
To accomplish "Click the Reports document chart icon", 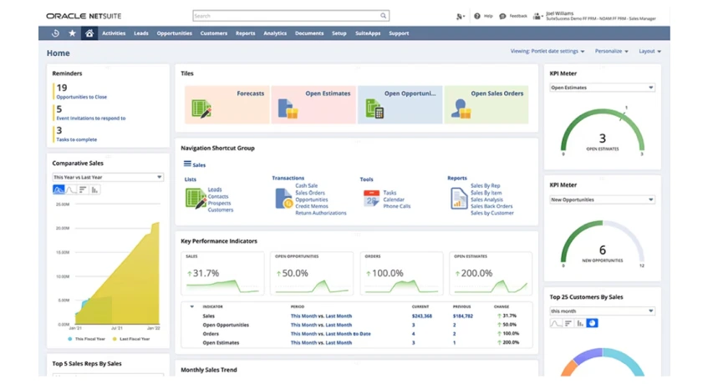I will click(459, 199).
